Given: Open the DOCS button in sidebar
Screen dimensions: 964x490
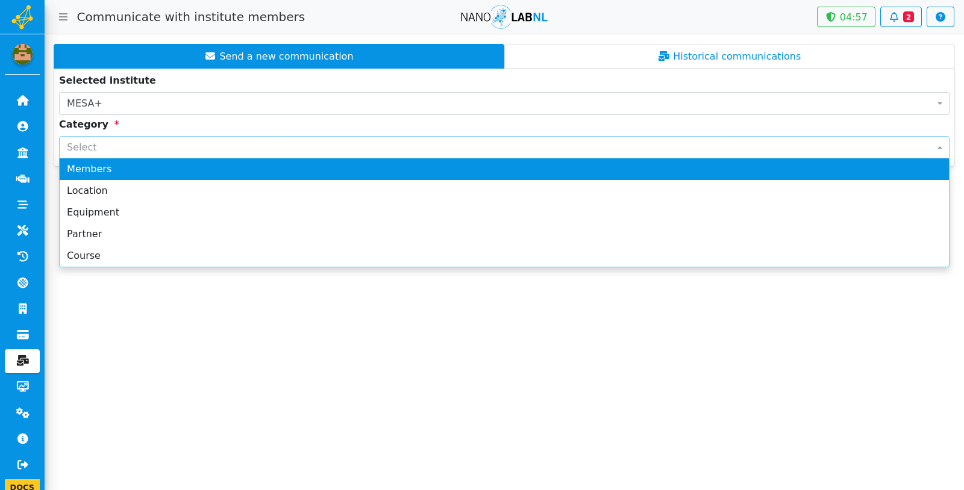Looking at the screenshot, I should pos(22,485).
